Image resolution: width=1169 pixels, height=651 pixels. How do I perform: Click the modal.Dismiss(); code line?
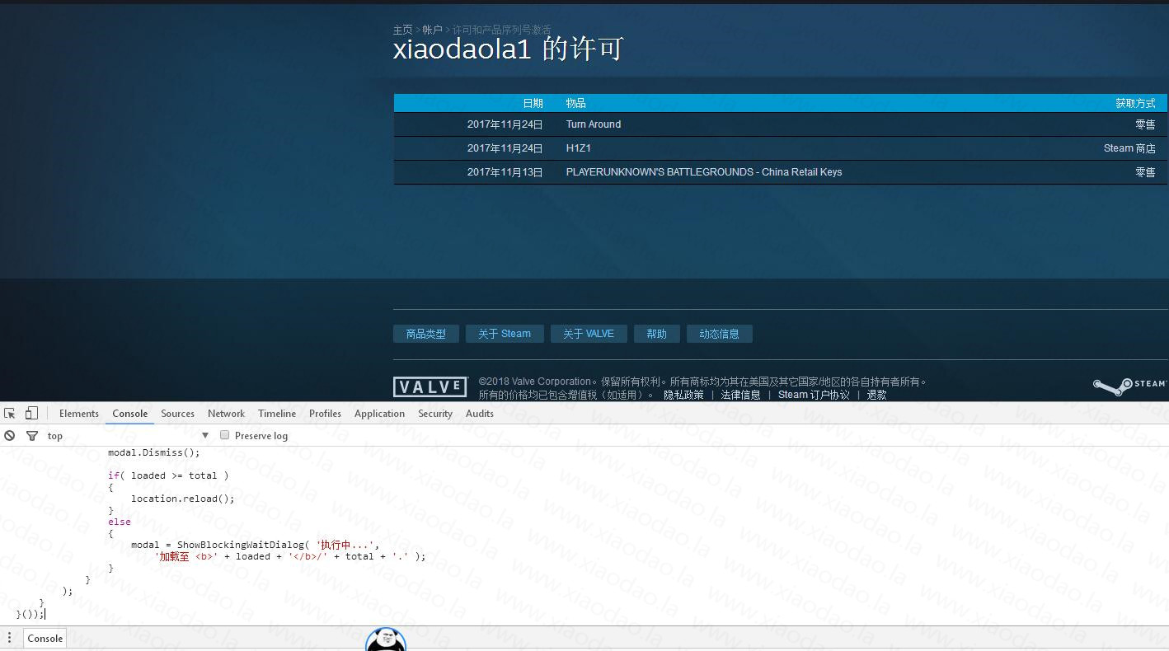(154, 452)
